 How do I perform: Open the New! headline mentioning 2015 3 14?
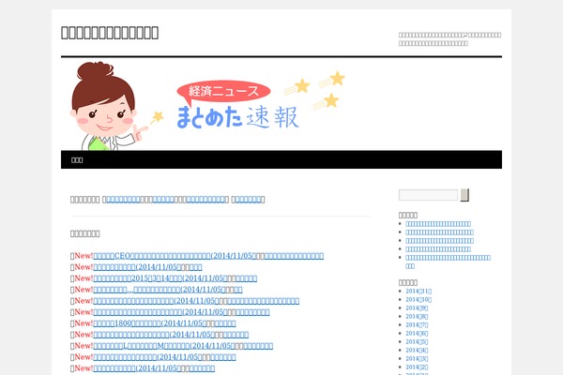(160, 278)
